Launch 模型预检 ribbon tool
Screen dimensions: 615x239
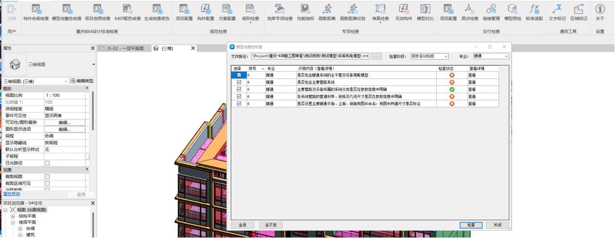pos(512,13)
